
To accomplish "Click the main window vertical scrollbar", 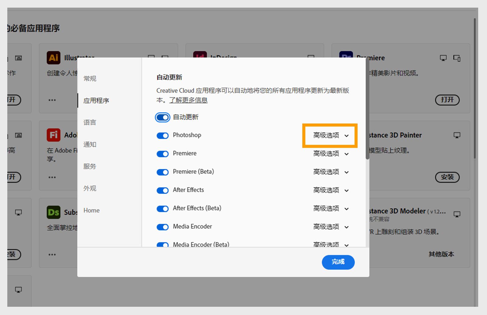I will point(475,88).
